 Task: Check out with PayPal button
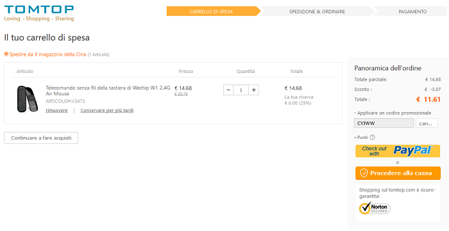tap(398, 151)
